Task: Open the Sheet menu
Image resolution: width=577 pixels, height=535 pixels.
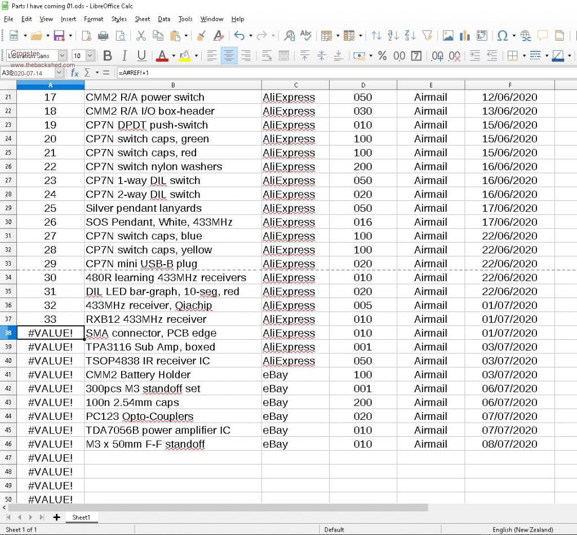Action: pos(143,19)
